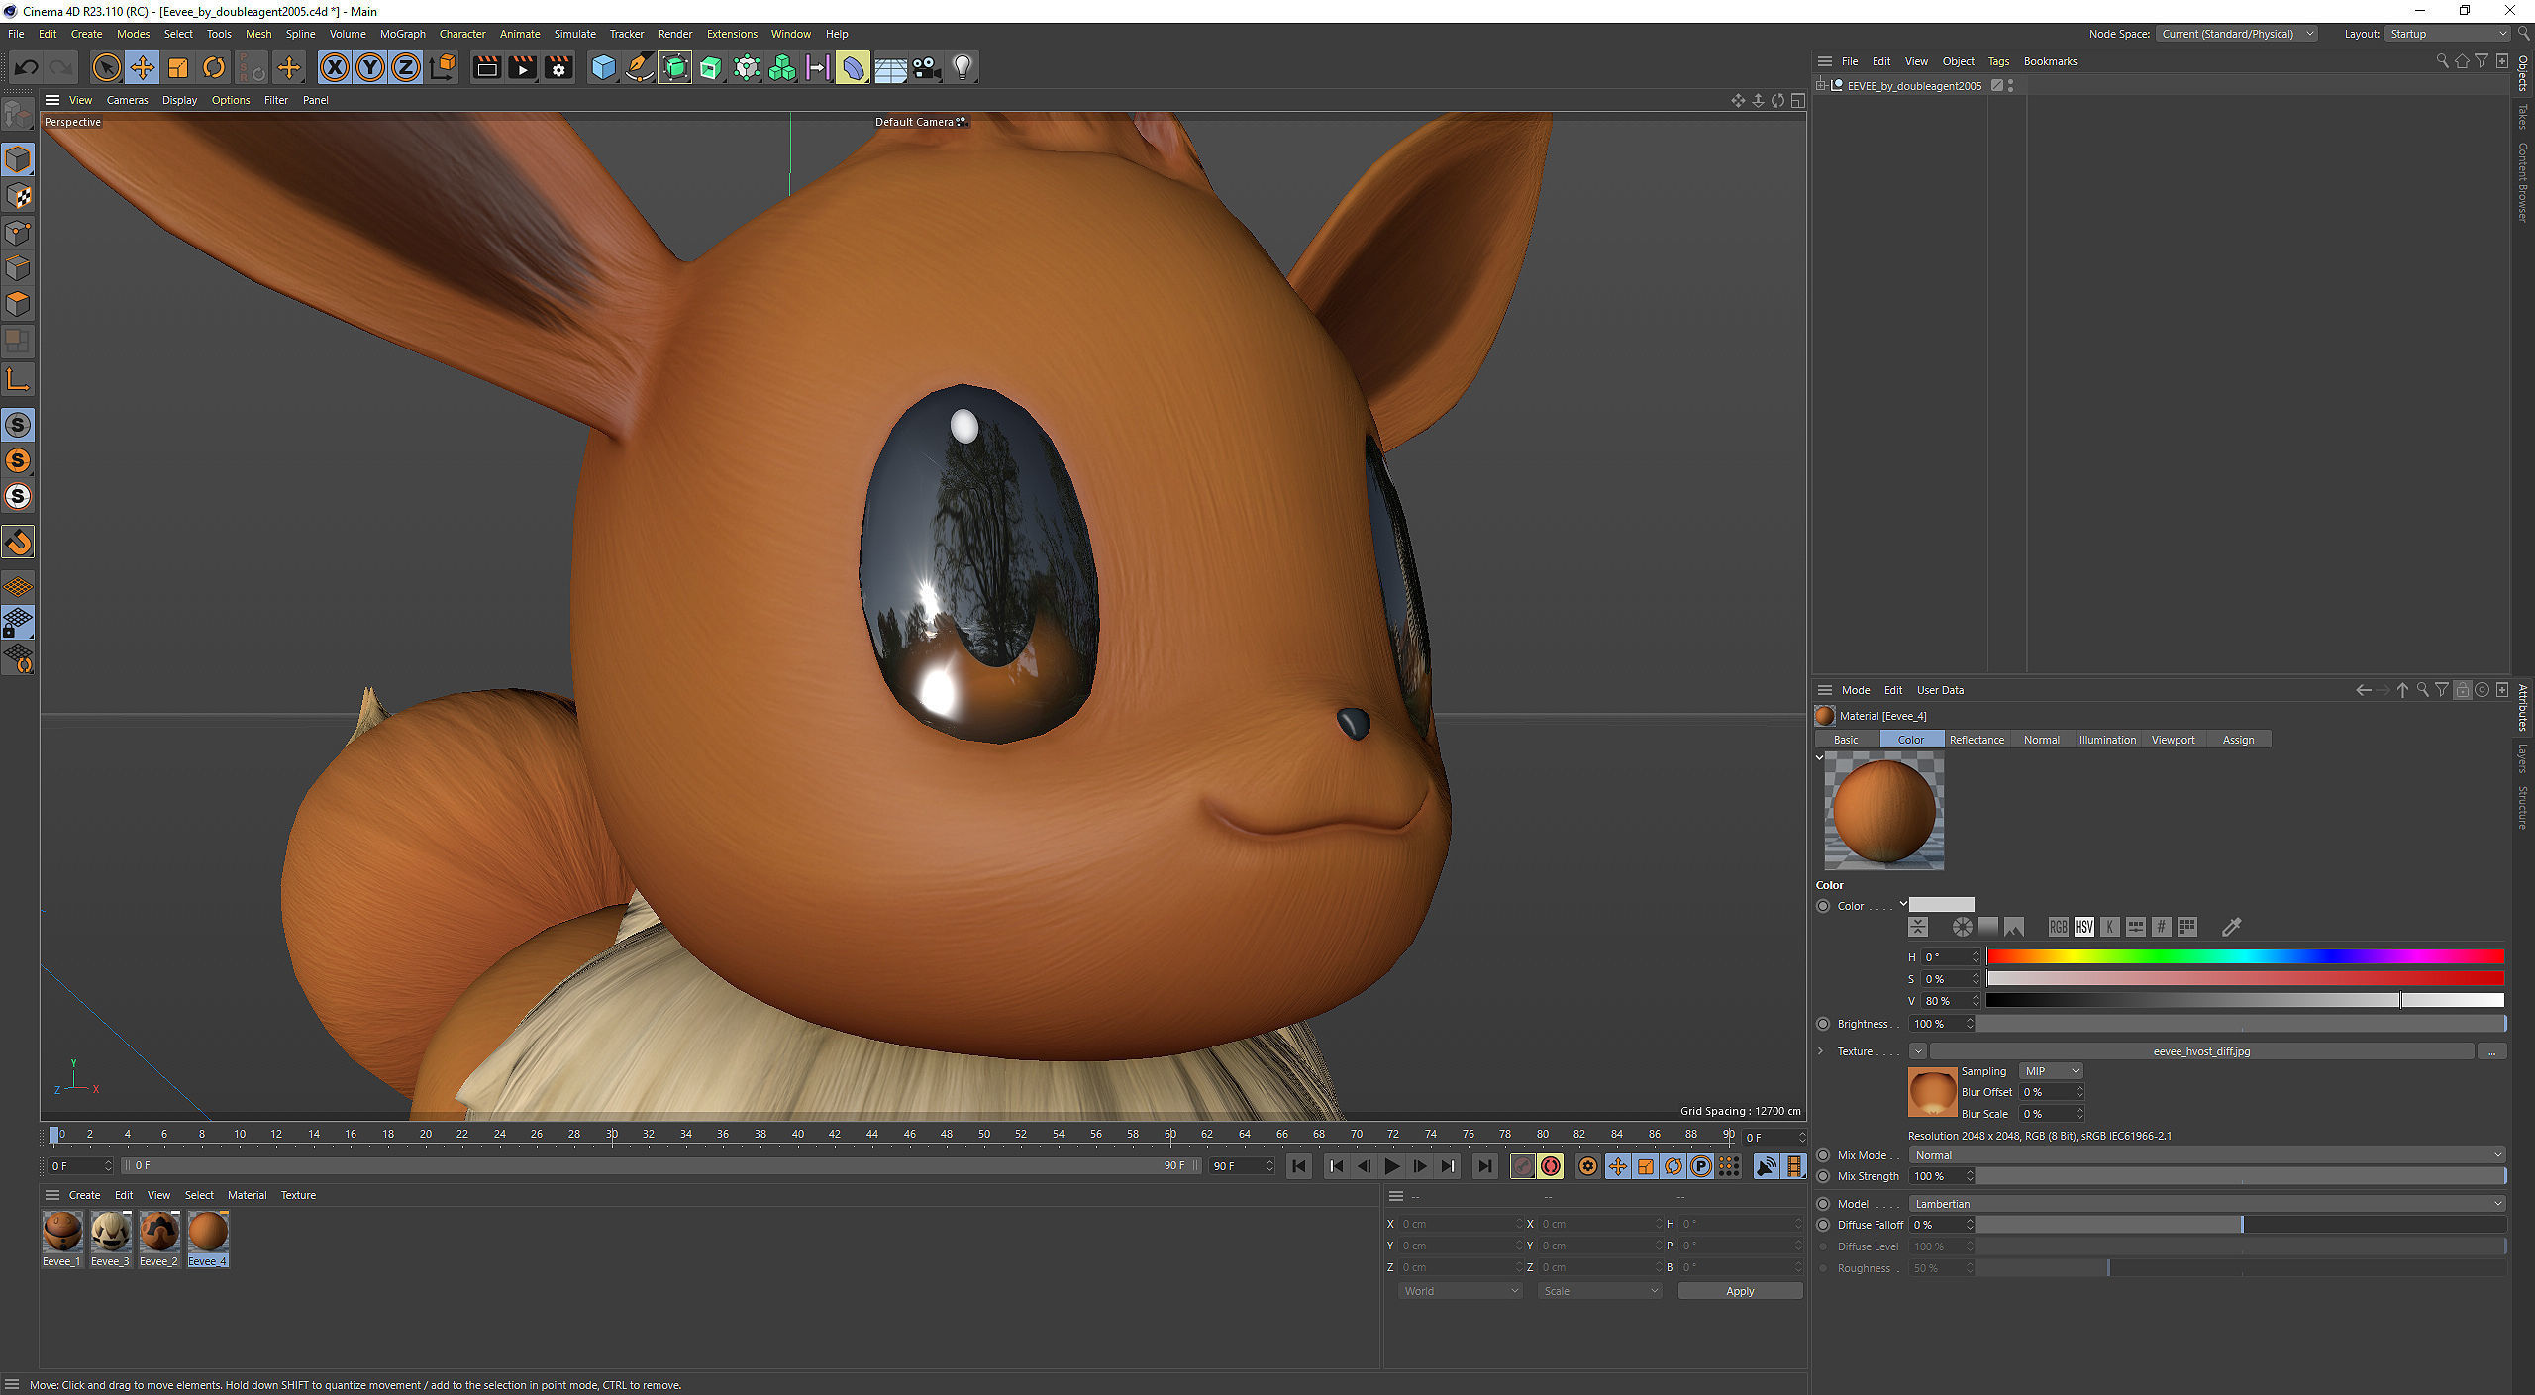Activate the Move tool in toolbar
This screenshot has height=1395, width=2535.
[x=142, y=67]
